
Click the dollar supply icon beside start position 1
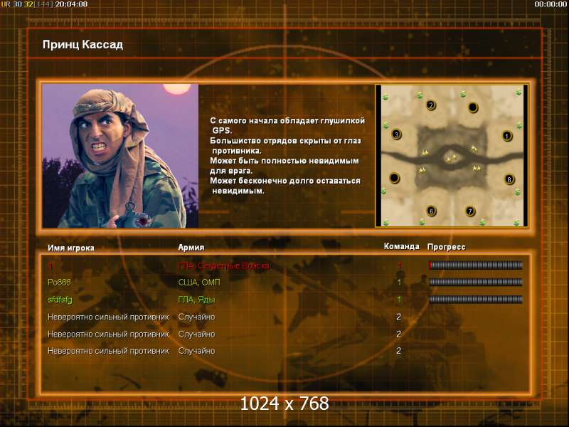pos(519,125)
